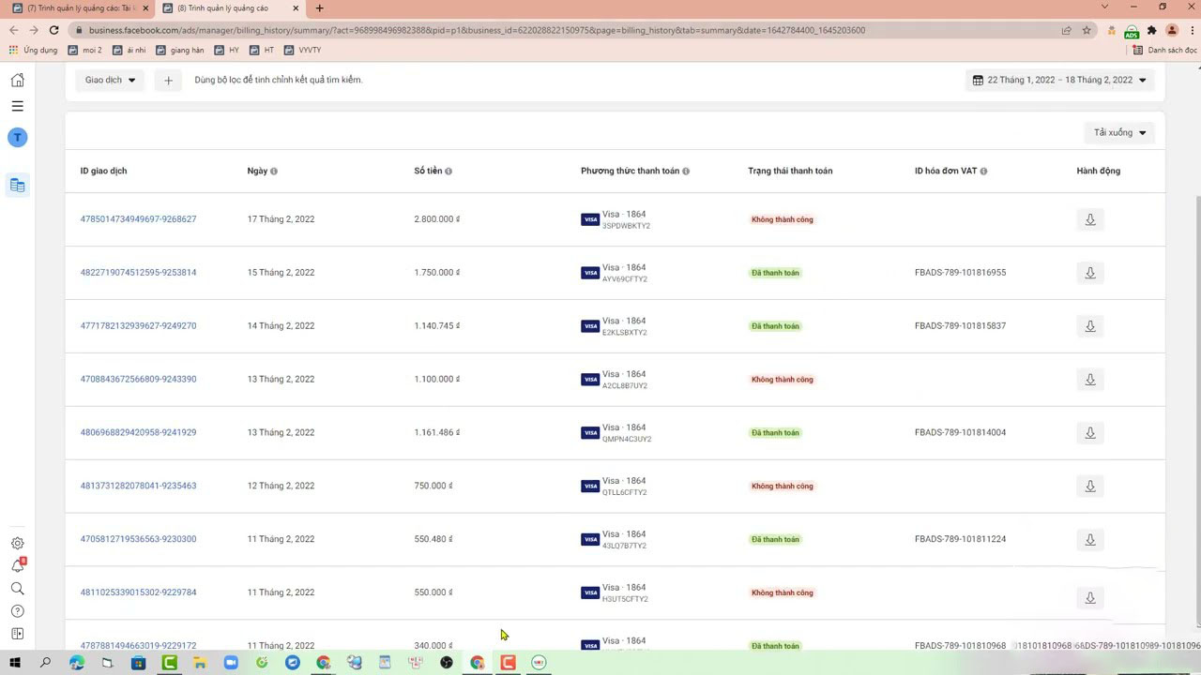
Task: Download receipt for 750.000 ₫ transaction
Action: 1090,487
